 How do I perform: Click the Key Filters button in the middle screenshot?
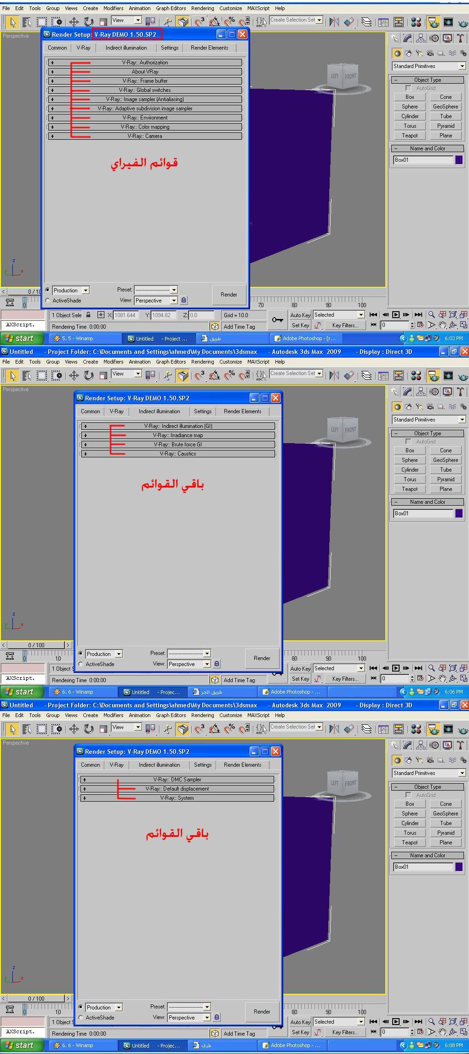[345, 679]
